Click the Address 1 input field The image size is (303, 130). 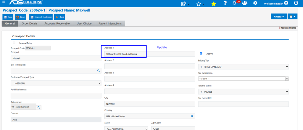[150, 54]
